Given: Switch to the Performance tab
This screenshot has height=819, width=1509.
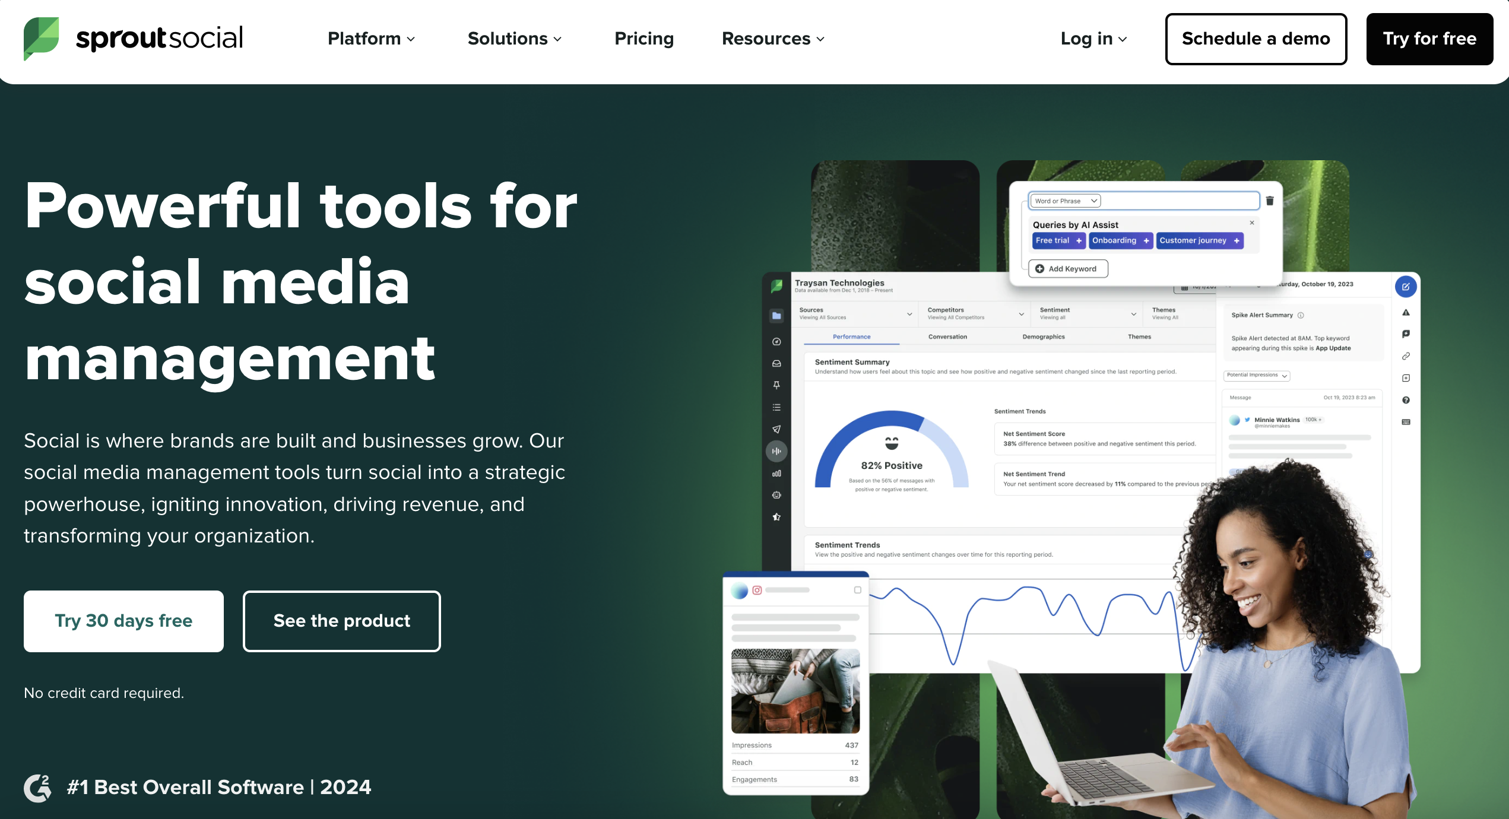Looking at the screenshot, I should (851, 337).
